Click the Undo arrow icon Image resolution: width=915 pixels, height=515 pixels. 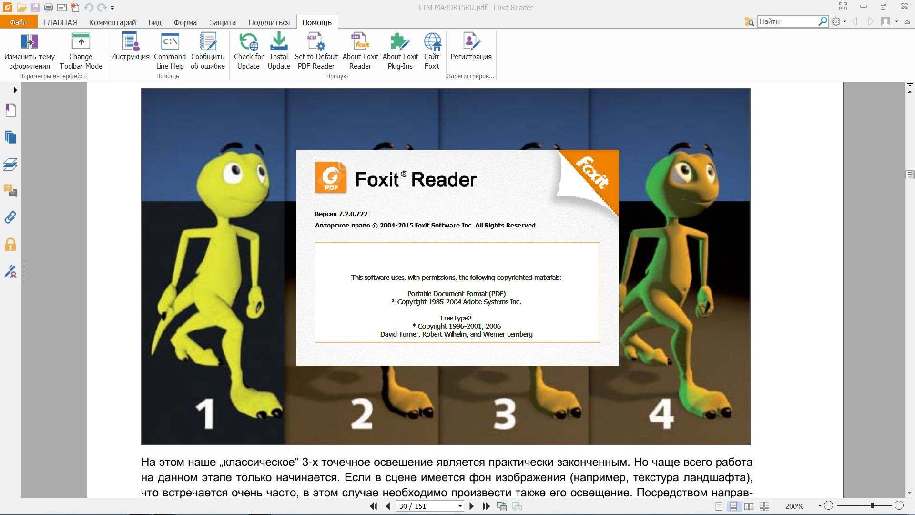point(88,7)
